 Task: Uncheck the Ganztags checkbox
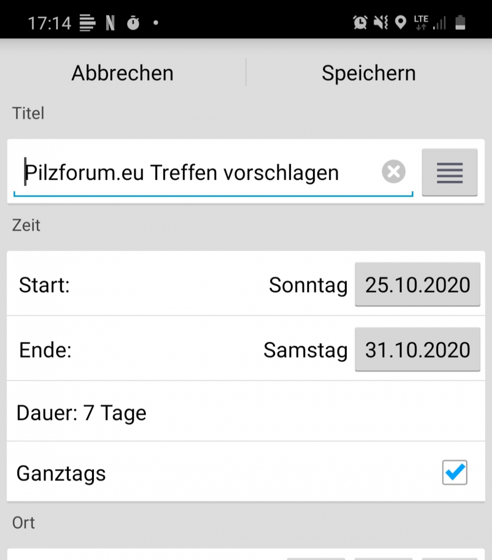coord(454,473)
